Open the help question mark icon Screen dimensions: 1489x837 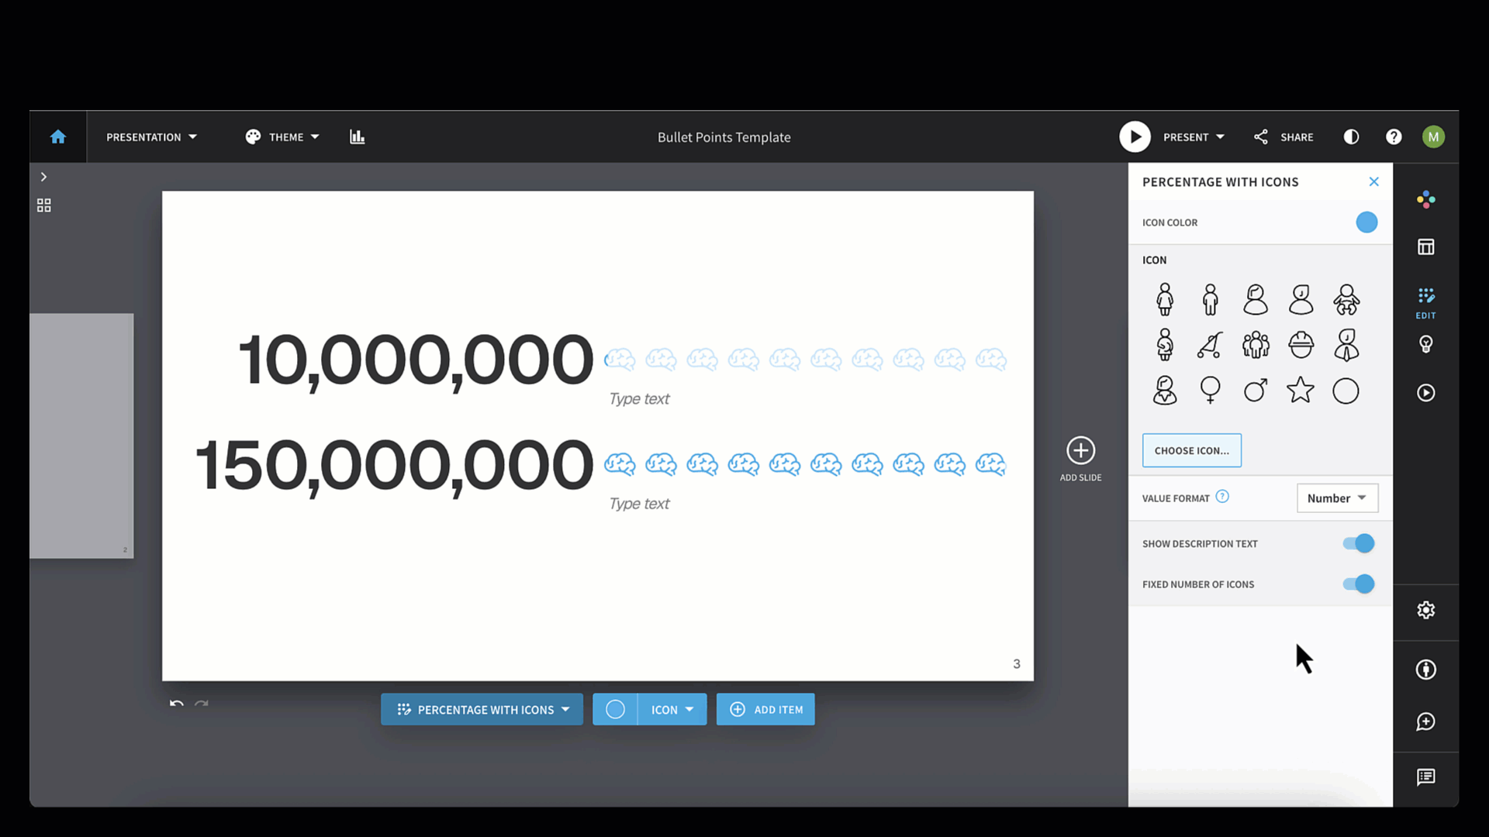pos(1394,137)
